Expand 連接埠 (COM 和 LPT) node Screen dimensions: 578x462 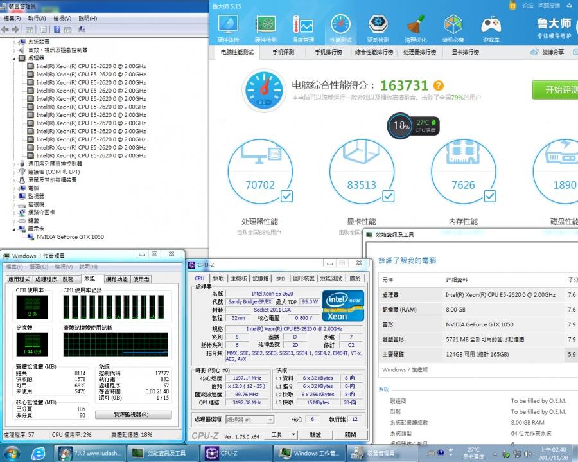[x=14, y=172]
